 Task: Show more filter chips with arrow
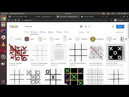click(126, 39)
